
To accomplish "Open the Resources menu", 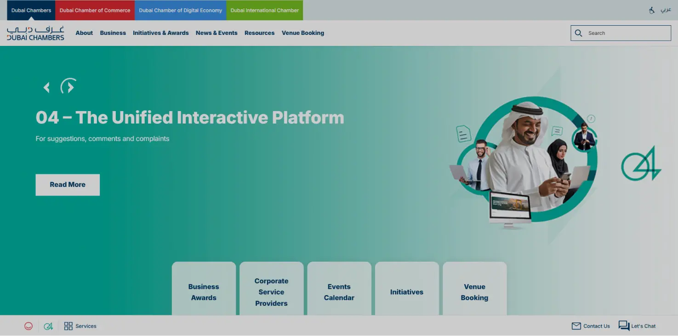I will (260, 33).
